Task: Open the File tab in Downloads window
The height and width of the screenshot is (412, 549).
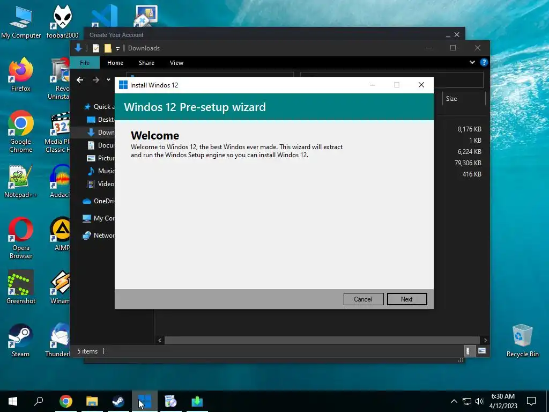Action: pos(85,63)
